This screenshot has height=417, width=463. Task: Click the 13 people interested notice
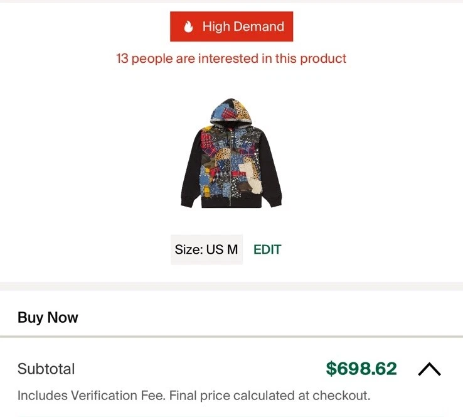point(231,58)
